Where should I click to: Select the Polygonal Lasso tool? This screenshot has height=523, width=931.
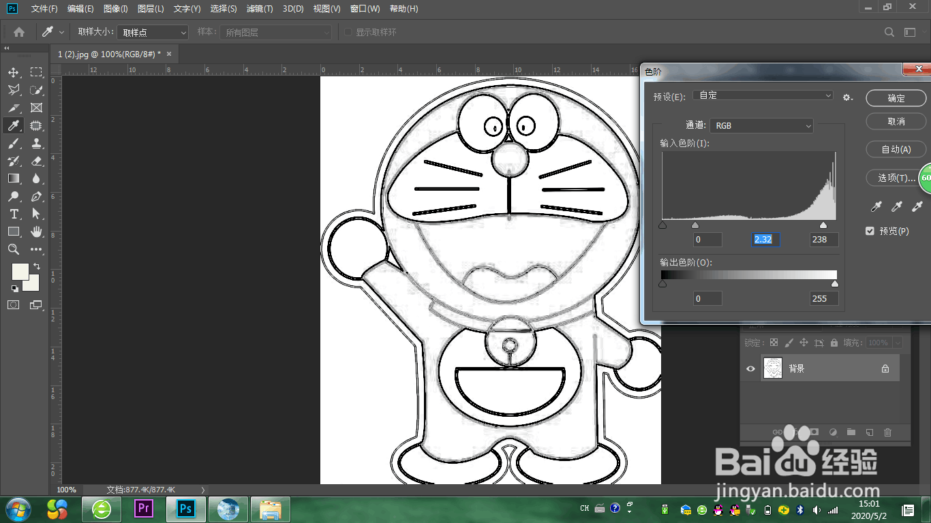(x=14, y=90)
